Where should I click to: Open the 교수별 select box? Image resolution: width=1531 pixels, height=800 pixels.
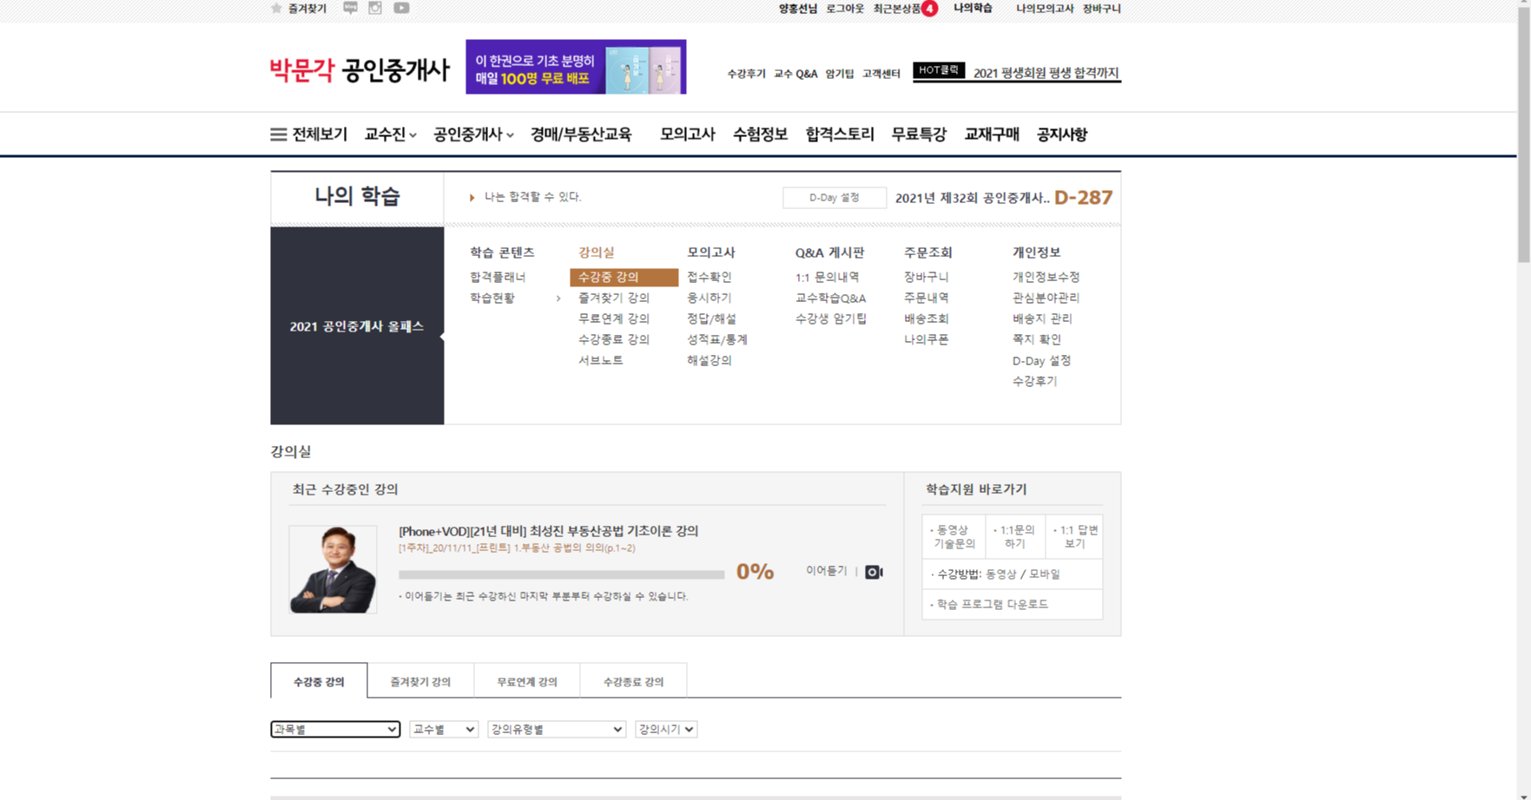coord(444,729)
